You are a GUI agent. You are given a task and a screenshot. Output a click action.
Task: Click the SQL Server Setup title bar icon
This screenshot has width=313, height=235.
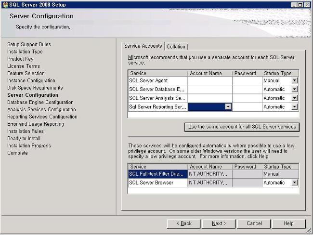(x=5, y=5)
